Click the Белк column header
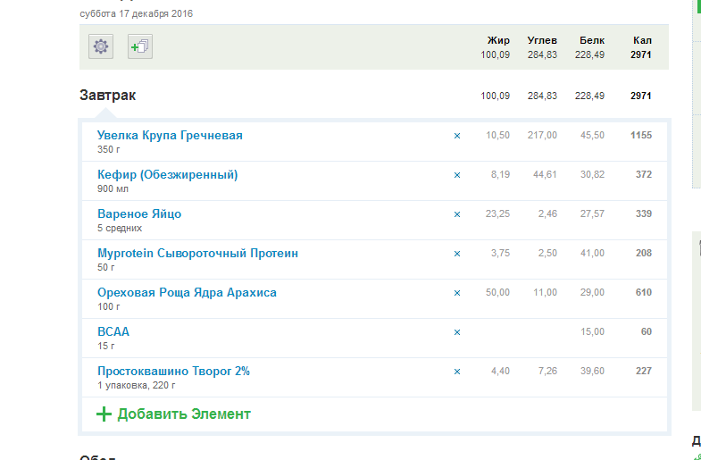Screen dimensions: 701x460 [592, 41]
